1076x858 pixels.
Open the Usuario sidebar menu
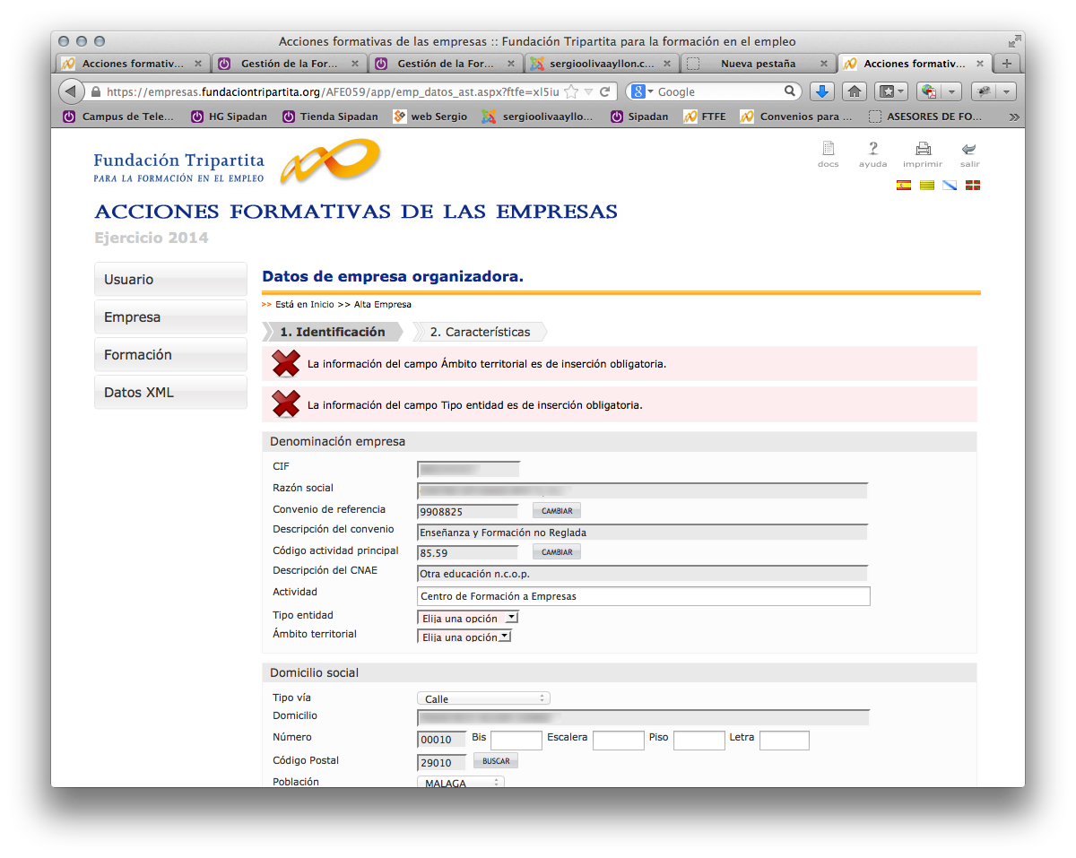tap(170, 279)
